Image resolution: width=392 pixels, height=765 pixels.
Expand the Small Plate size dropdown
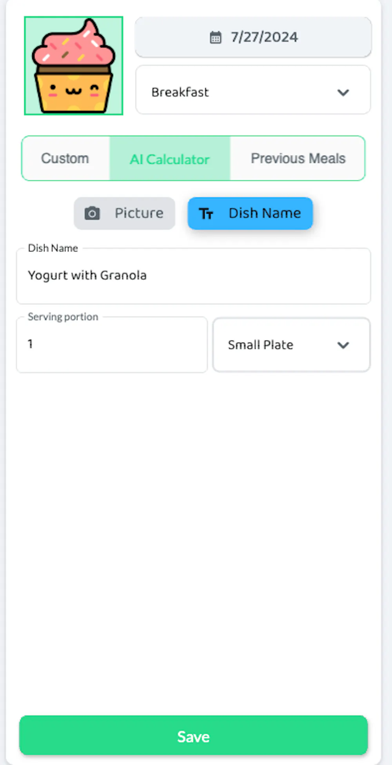291,345
